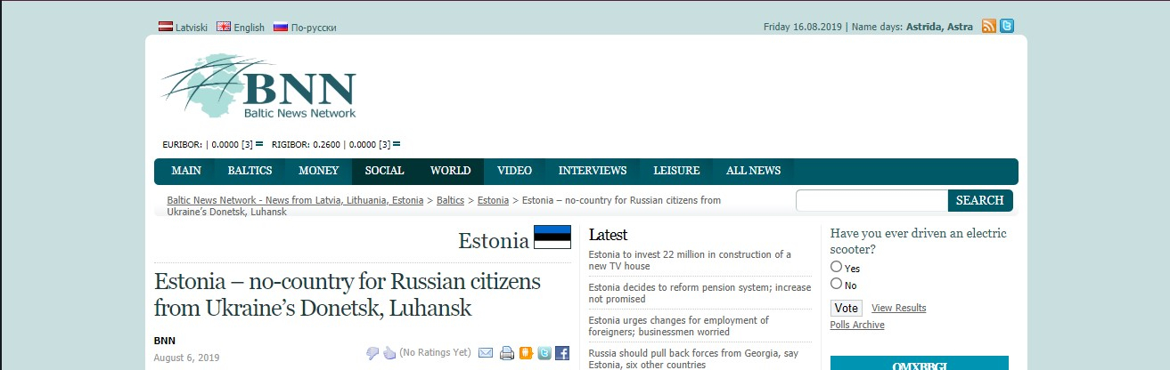Open the BALTICS menu item
This screenshot has height=370, width=1170.
tap(250, 171)
